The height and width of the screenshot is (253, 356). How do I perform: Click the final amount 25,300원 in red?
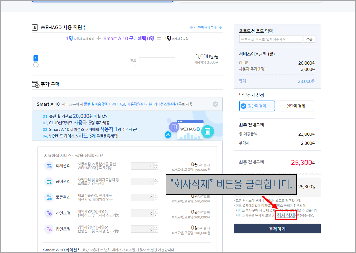tap(303, 163)
